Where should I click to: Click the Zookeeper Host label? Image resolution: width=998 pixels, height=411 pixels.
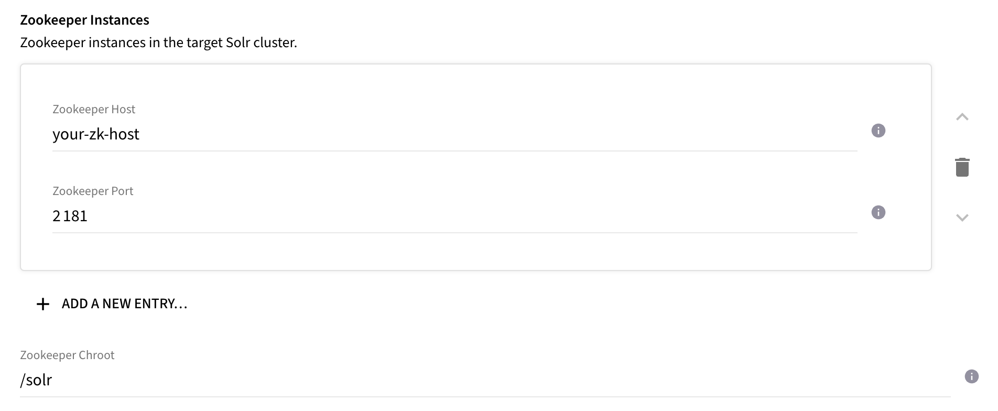pyautogui.click(x=93, y=109)
